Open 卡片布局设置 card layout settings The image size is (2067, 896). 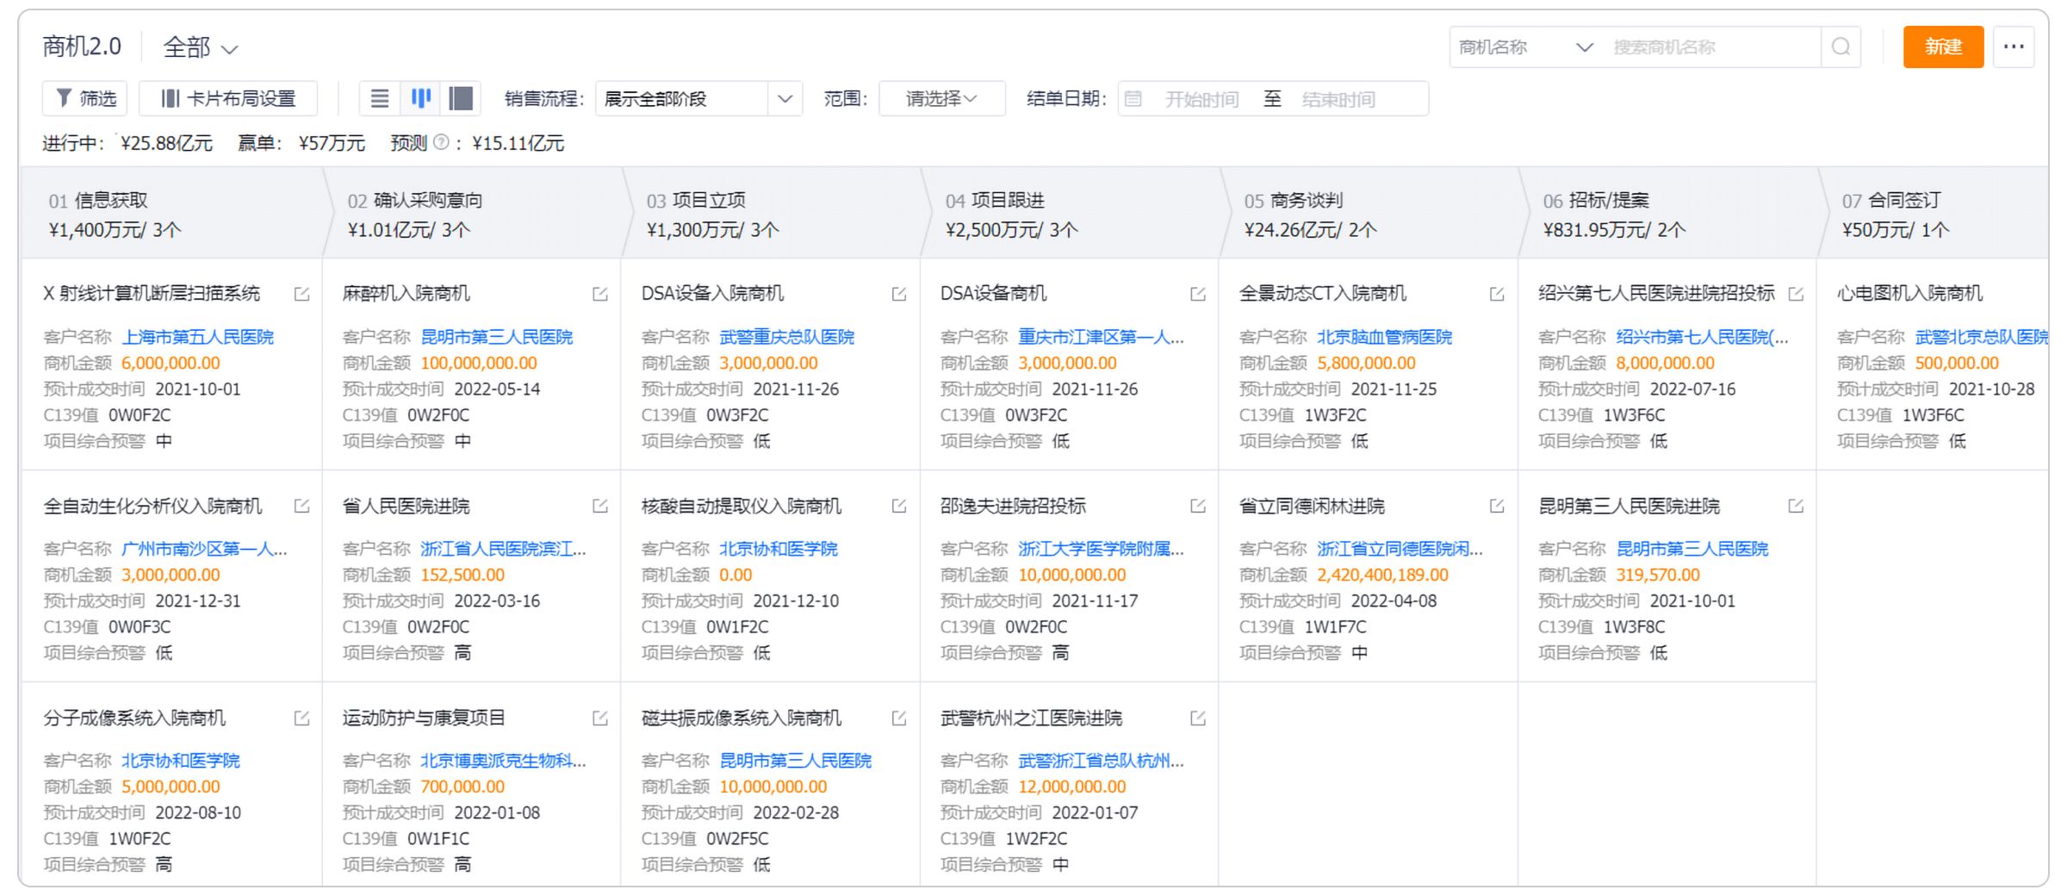point(228,98)
